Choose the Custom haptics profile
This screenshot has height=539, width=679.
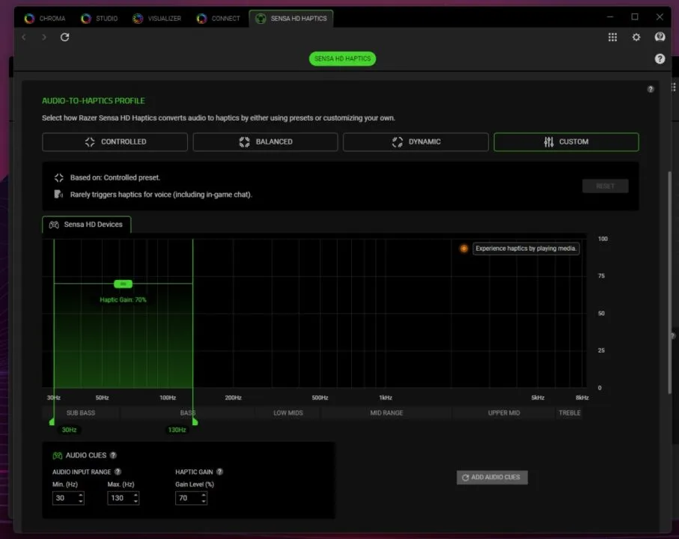(566, 141)
